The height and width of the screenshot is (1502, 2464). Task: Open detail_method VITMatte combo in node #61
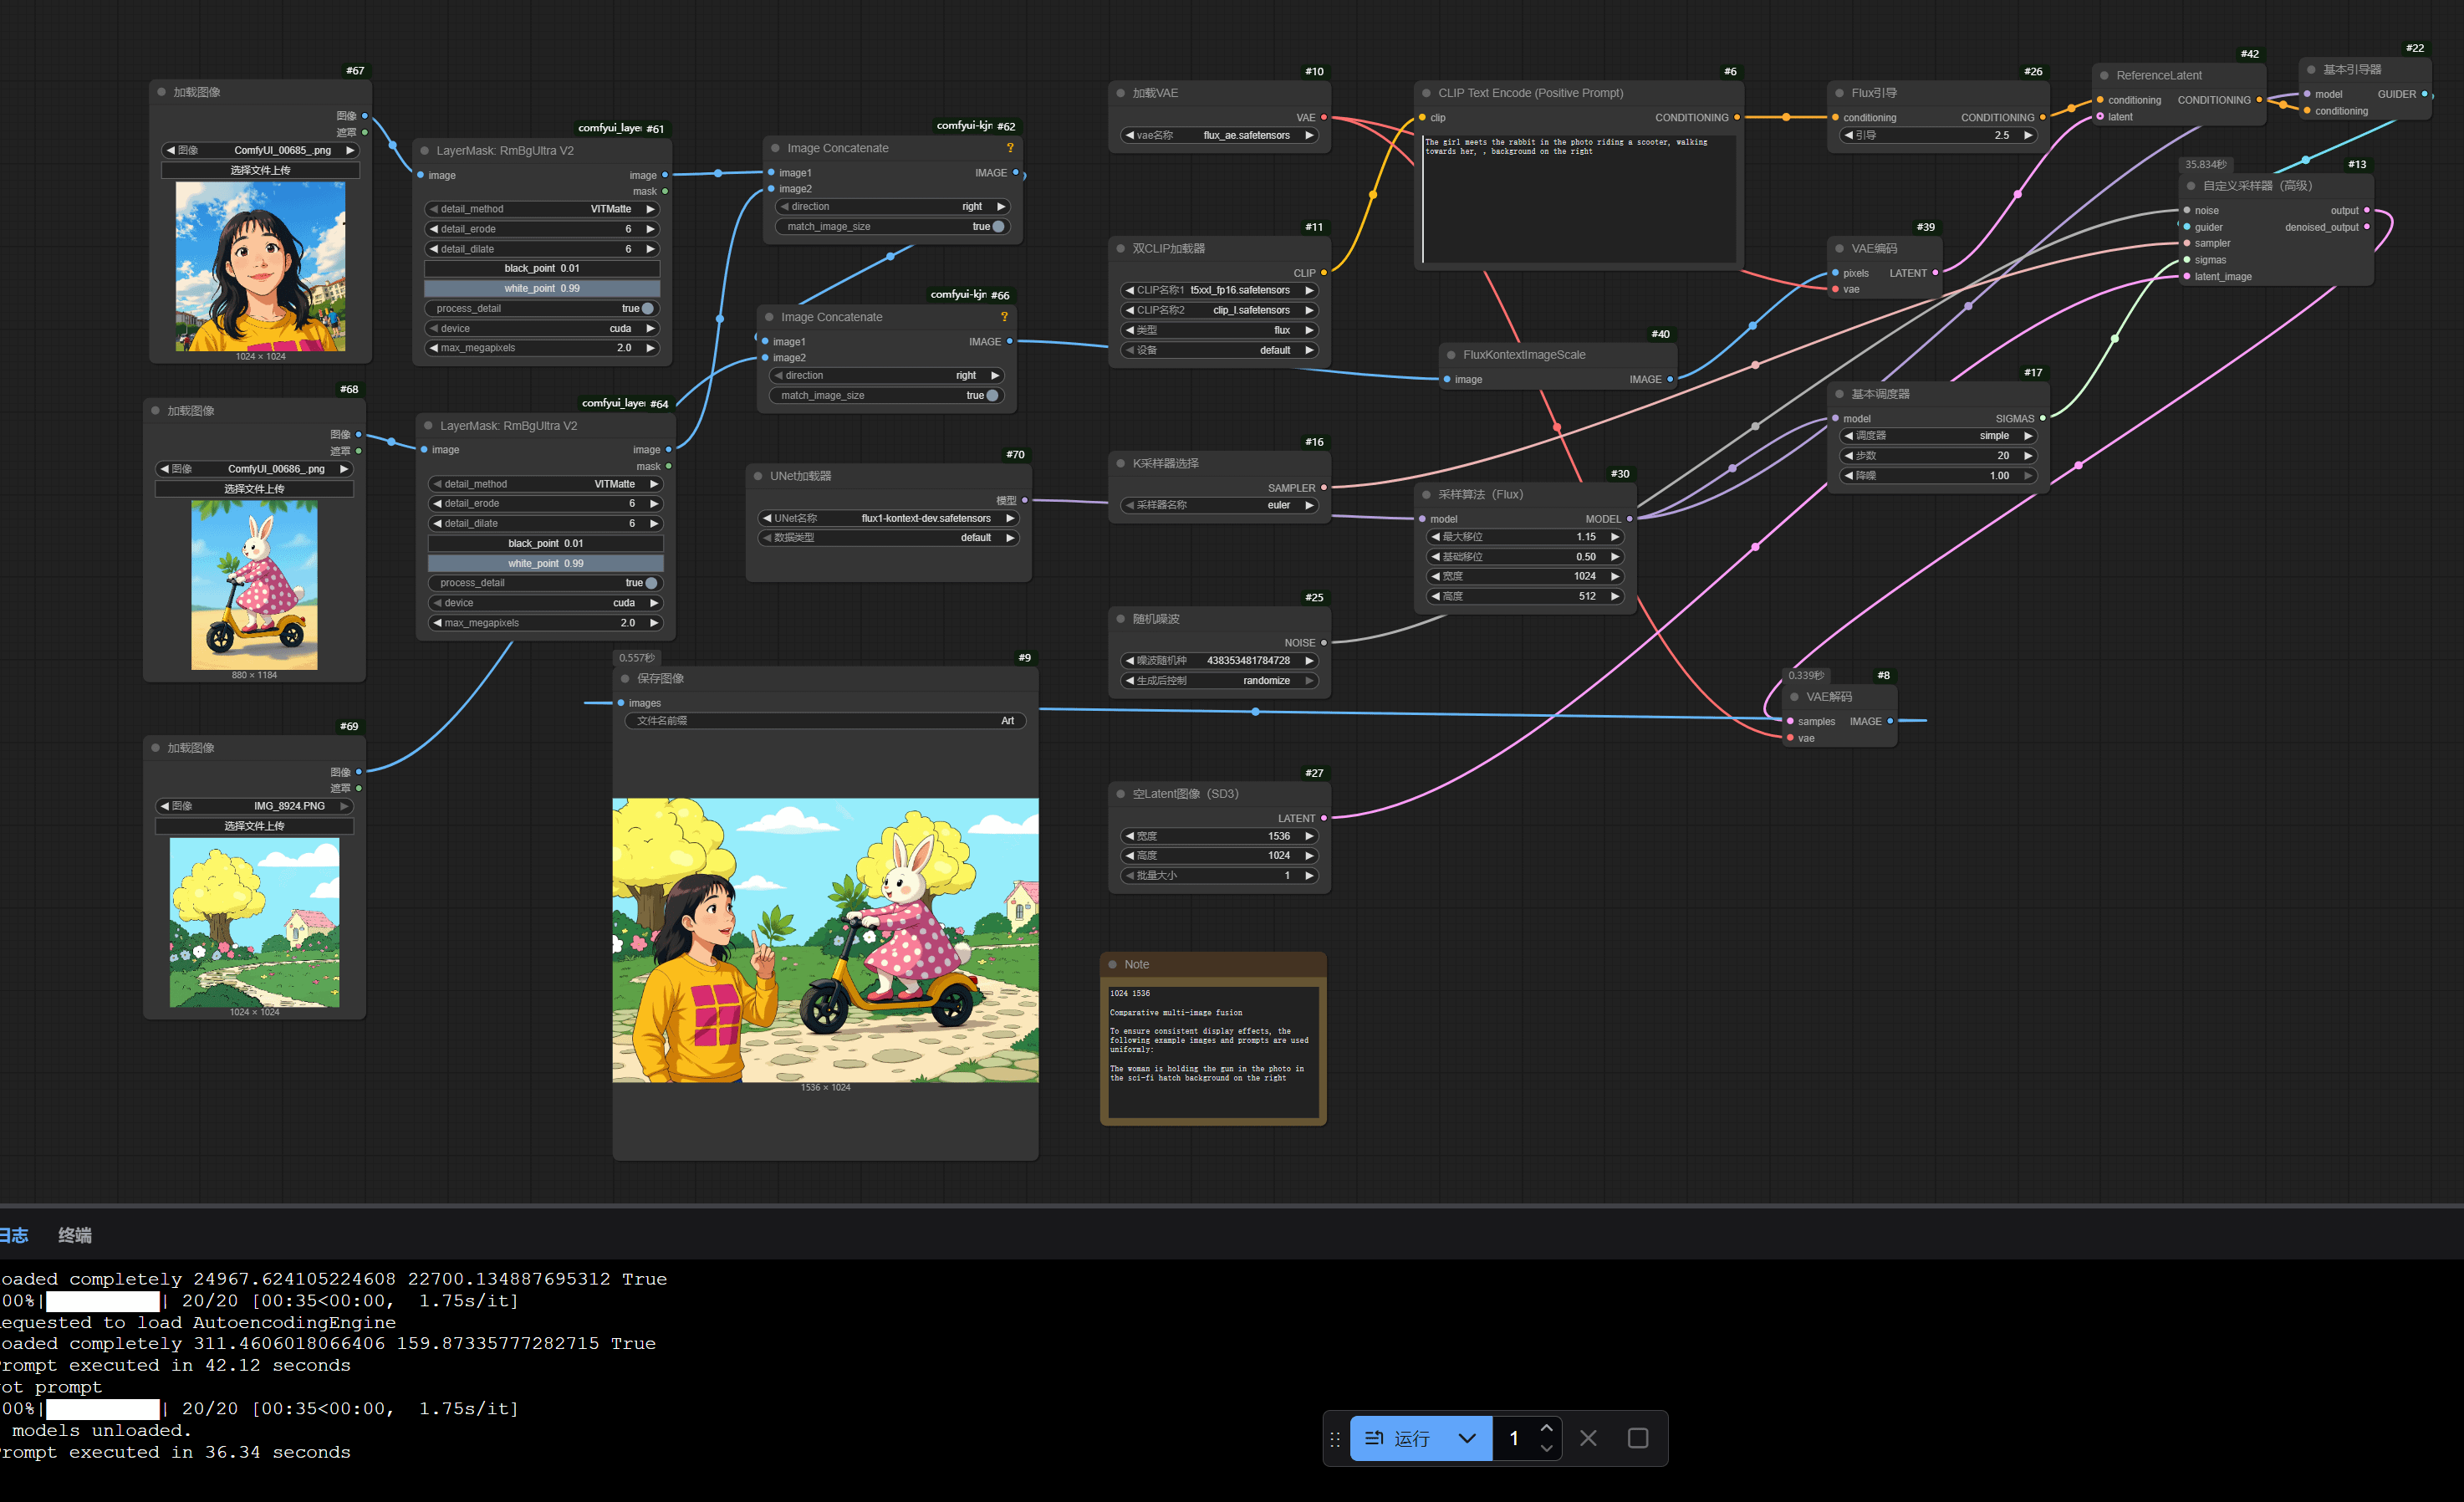point(542,209)
